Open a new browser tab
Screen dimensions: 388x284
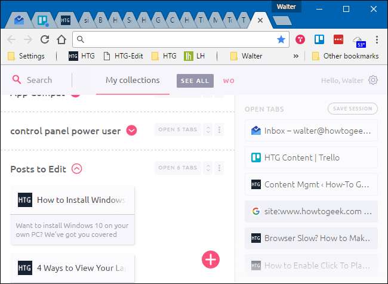[x=282, y=20]
